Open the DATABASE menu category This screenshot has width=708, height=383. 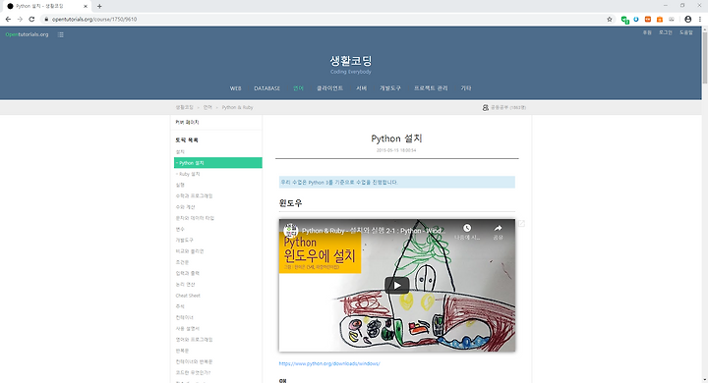266,88
